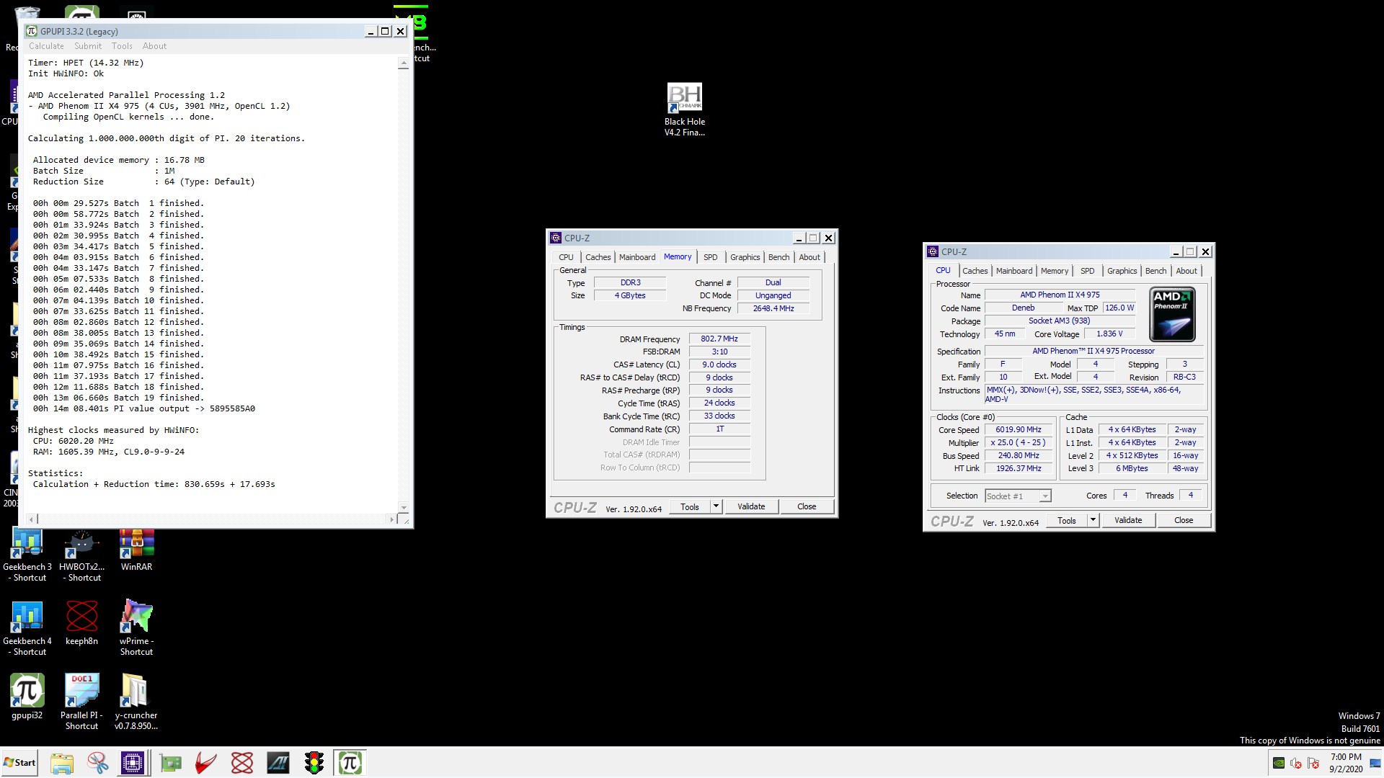The image size is (1384, 778).
Task: Open the Tools menu in GPUPI
Action: 122,46
